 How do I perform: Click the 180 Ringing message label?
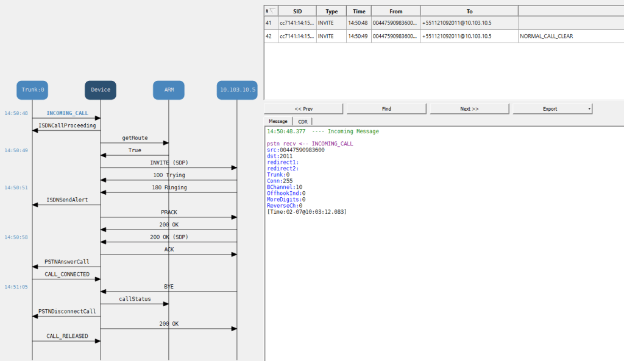169,188
